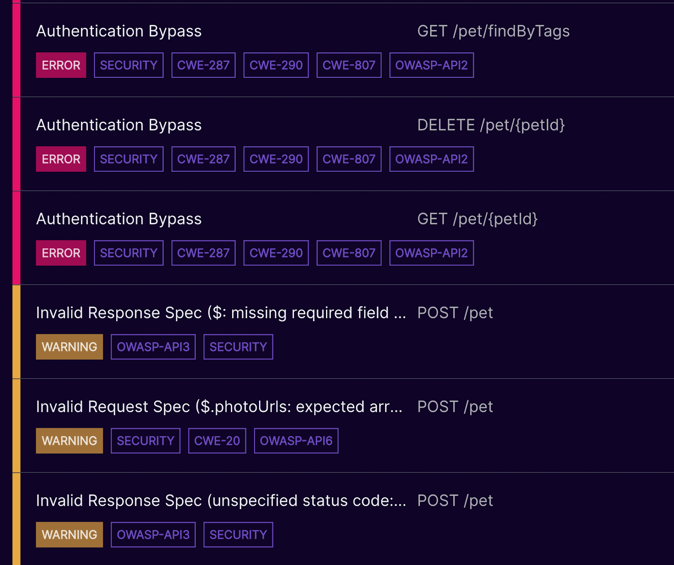Open Authentication Bypass finding for GET /pet/findByTags
674x565 pixels.
pyautogui.click(x=119, y=31)
